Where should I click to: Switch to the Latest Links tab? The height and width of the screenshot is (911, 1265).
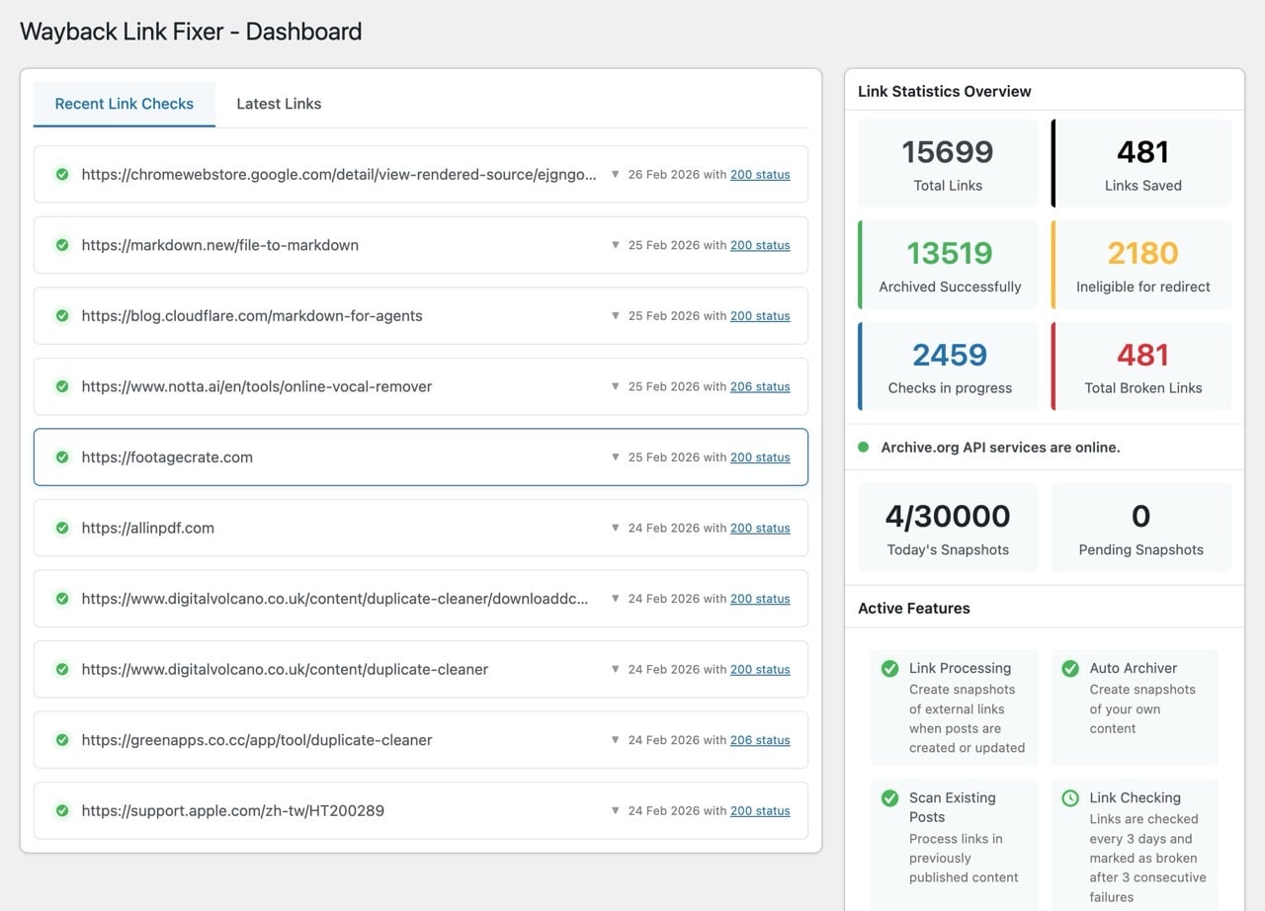coord(279,104)
